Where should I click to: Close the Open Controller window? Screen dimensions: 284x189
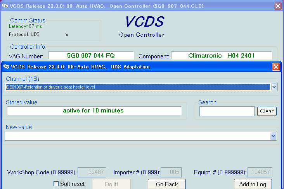(x=278, y=6)
